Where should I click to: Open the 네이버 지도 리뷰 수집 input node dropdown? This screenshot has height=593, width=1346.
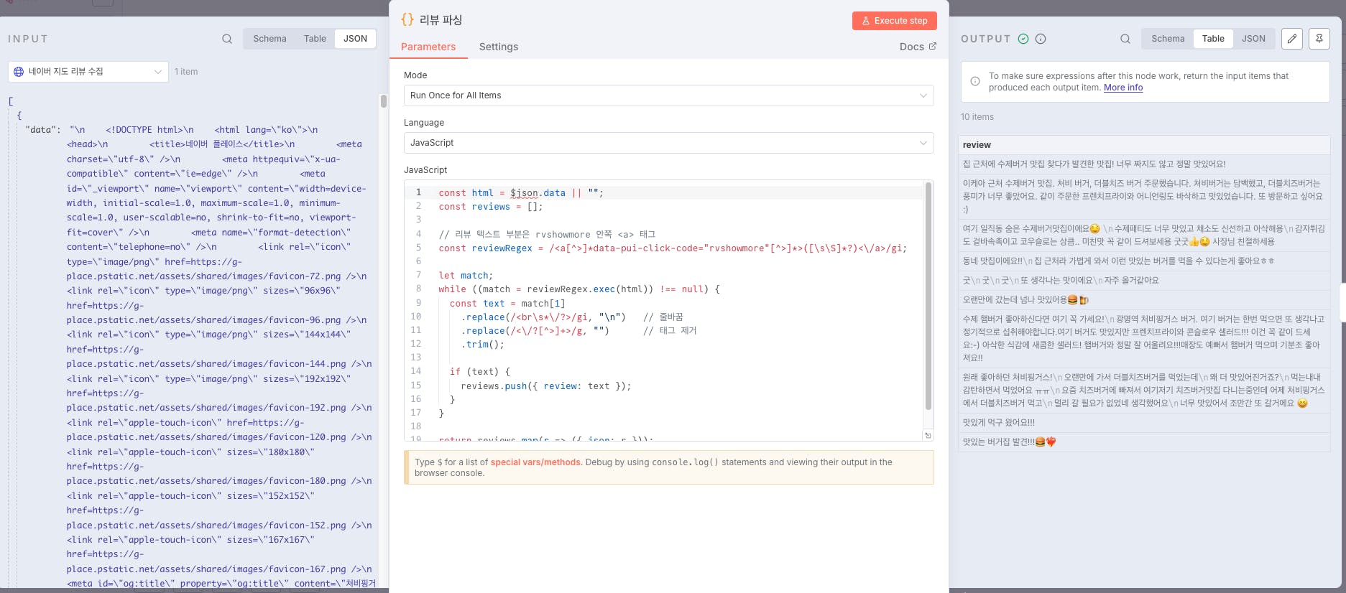(88, 72)
